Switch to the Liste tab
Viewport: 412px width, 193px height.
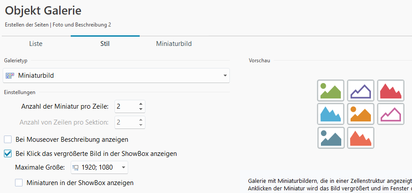36,44
